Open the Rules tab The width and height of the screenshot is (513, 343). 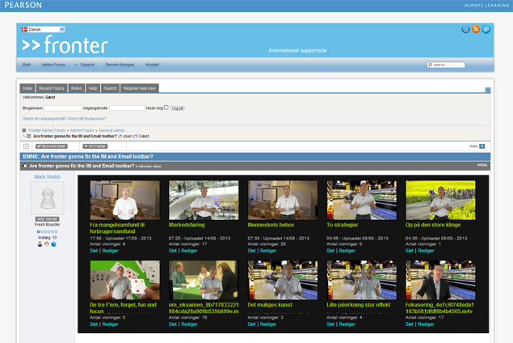77,88
